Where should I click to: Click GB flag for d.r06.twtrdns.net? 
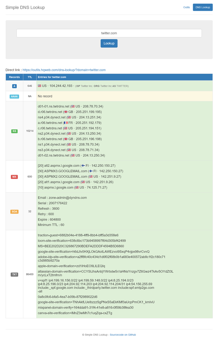point(66,112)
